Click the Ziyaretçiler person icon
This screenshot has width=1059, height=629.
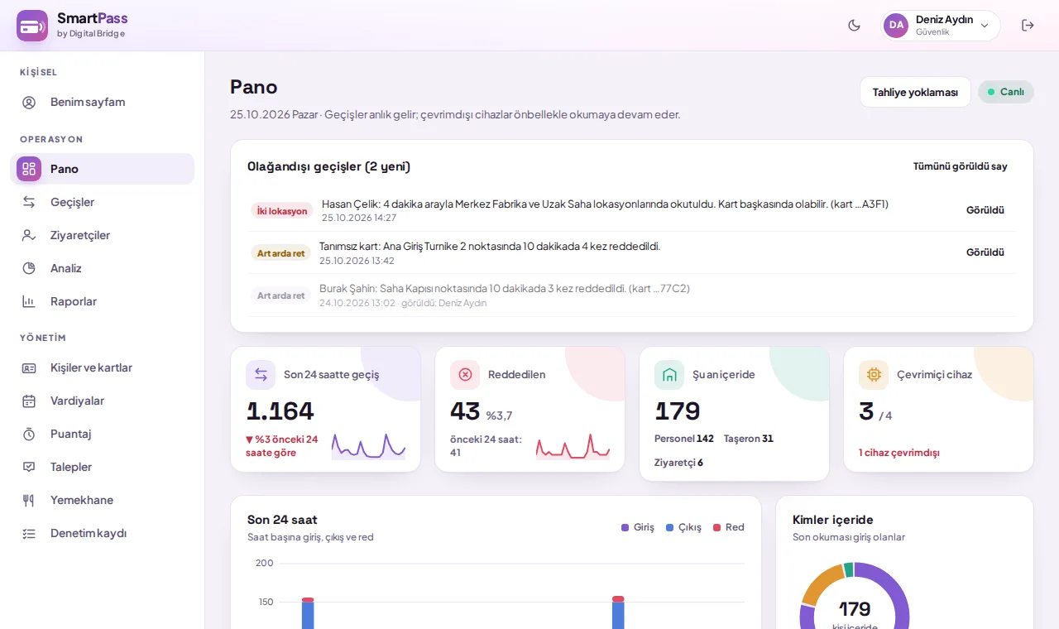29,235
